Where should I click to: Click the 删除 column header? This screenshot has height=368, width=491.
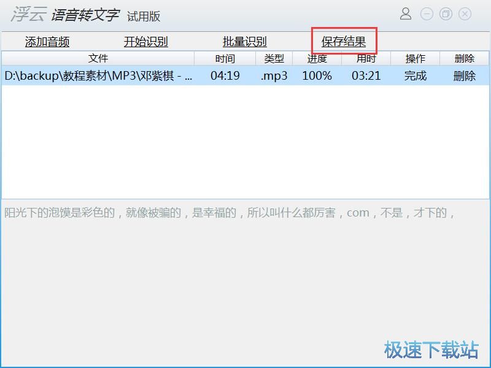click(x=465, y=58)
